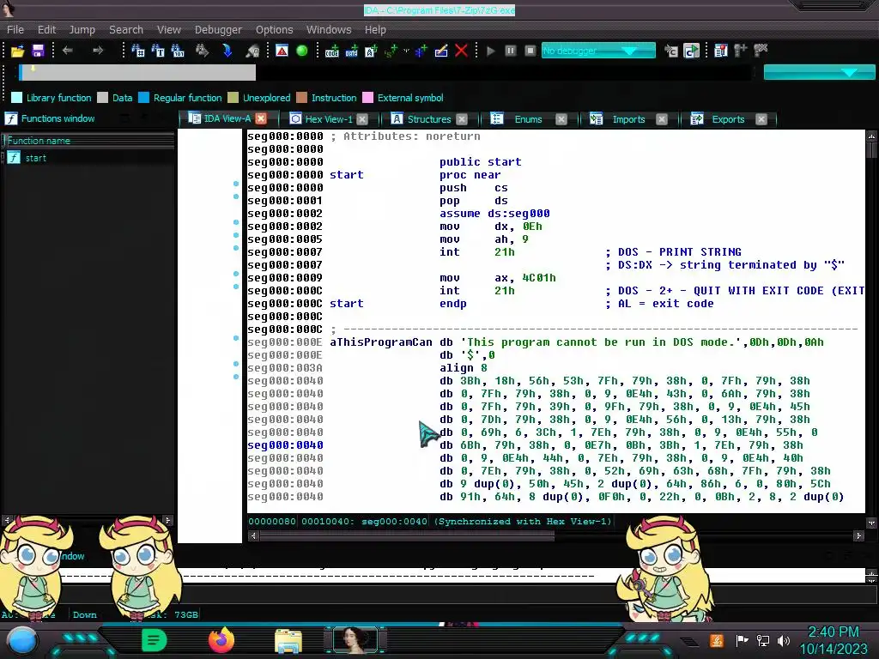Screen dimensions: 879x659
Task: Click the delete breakpoint icon
Action: 761,51
